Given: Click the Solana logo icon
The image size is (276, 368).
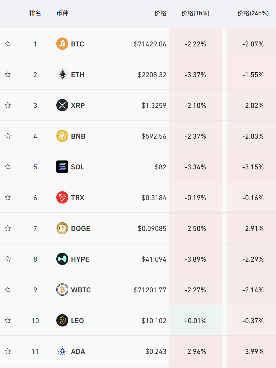Looking at the screenshot, I should (62, 167).
